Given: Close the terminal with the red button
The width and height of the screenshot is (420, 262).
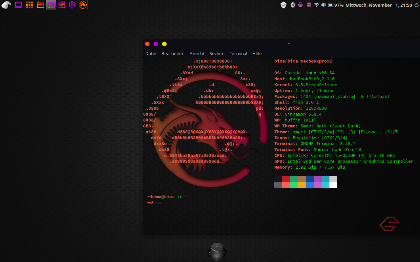Looking at the screenshot, I should (147, 44).
